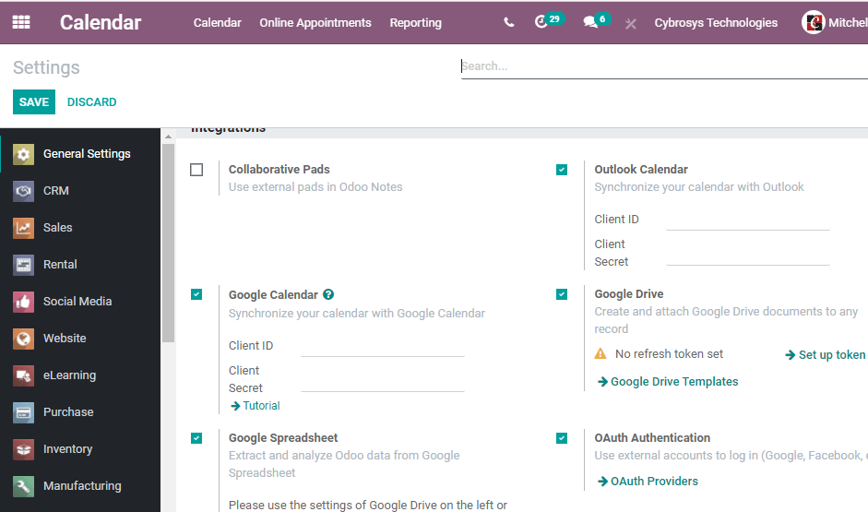This screenshot has height=512, width=868.
Task: Click the Set up token link
Action: [826, 355]
